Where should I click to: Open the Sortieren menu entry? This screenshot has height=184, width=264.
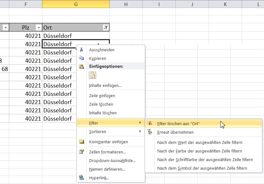pyautogui.click(x=111, y=131)
